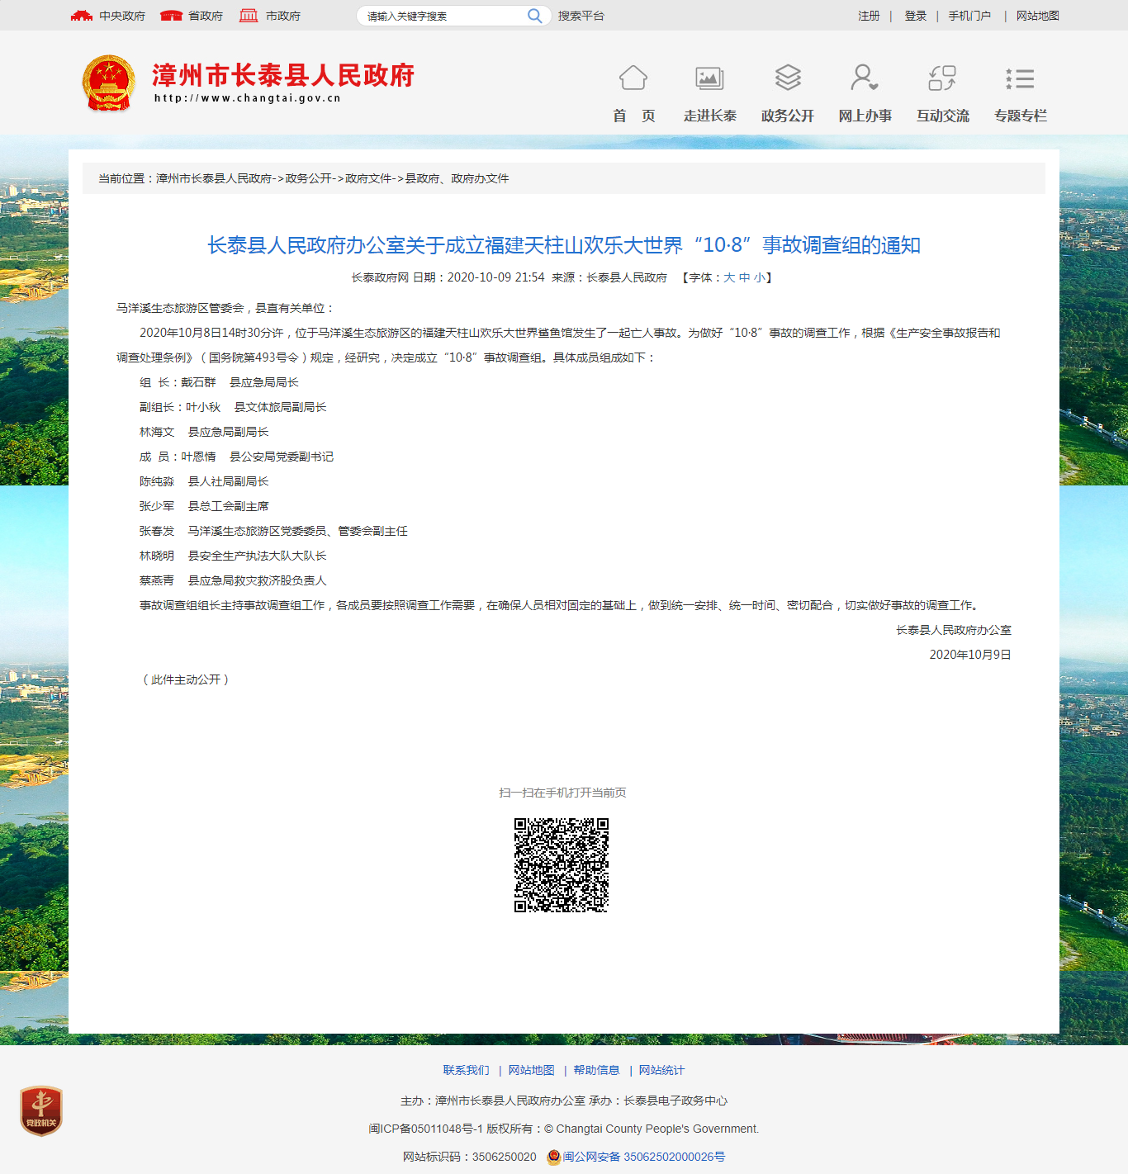This screenshot has height=1174, width=1128.
Task: Open 手机门户 link
Action: 969,16
